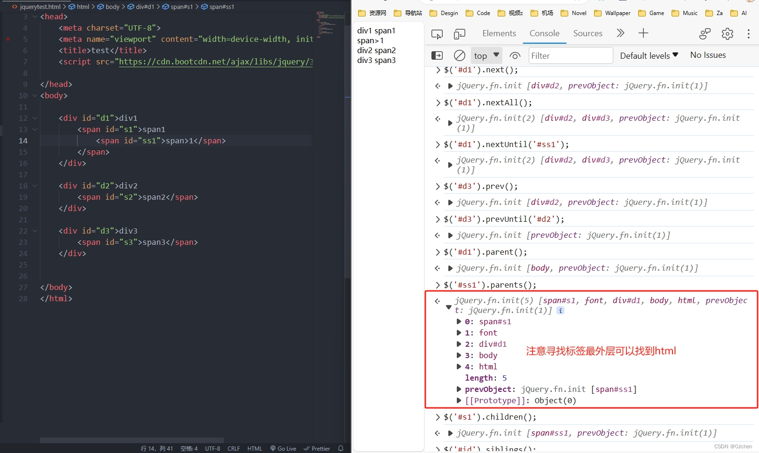Expand the nextAll() result object
This screenshot has width=759, height=453.
450,123
